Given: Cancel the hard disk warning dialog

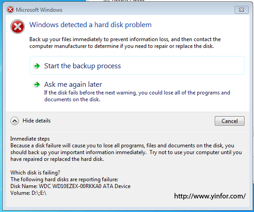Looking at the screenshot, I should [230, 121].
